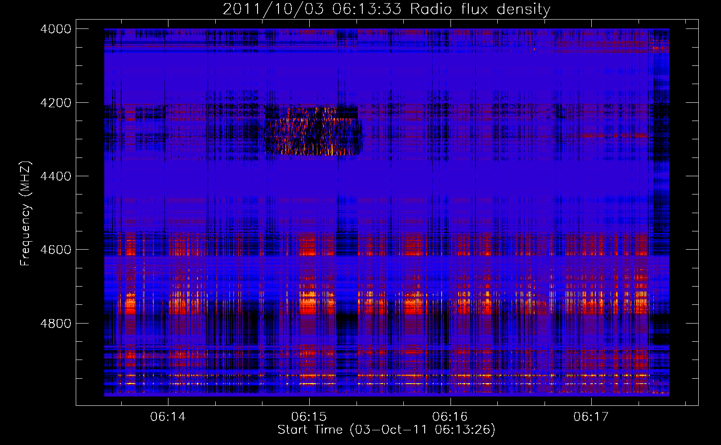This screenshot has width=721, height=445.
Task: Click the 06:15 time tick label
Action: point(309,417)
